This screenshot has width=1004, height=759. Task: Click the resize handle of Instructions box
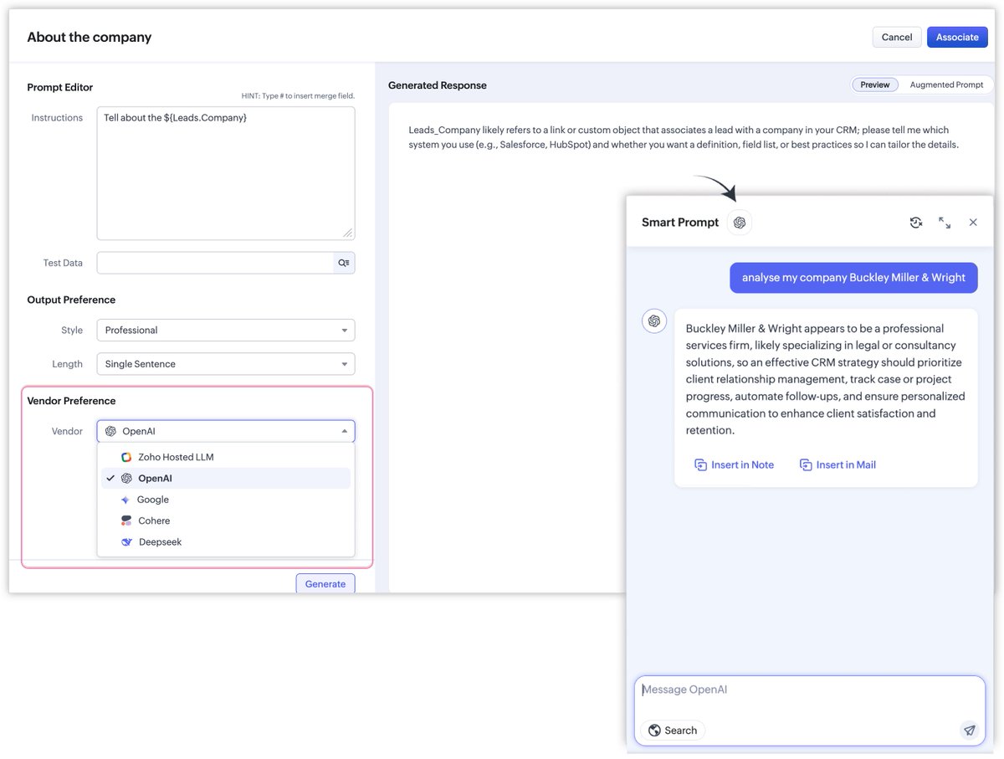pyautogui.click(x=348, y=233)
